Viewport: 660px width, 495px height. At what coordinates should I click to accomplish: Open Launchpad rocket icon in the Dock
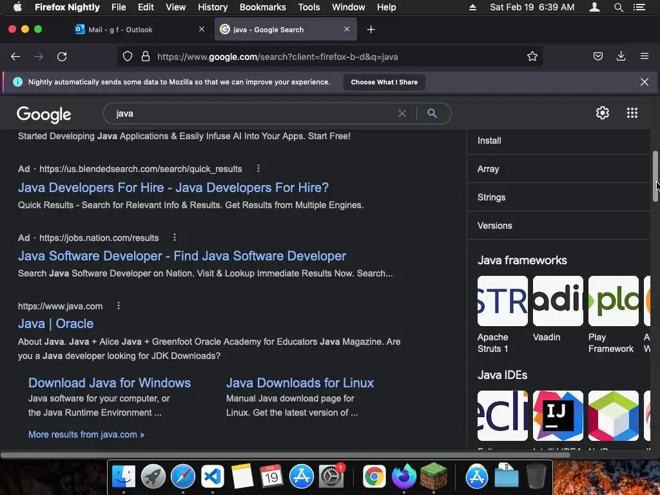click(x=153, y=476)
